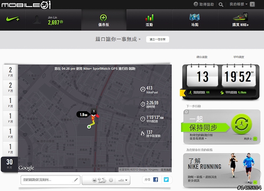The height and width of the screenshot is (191, 264).
Task: Click the flame calories icon beside 137
Action: [143, 133]
